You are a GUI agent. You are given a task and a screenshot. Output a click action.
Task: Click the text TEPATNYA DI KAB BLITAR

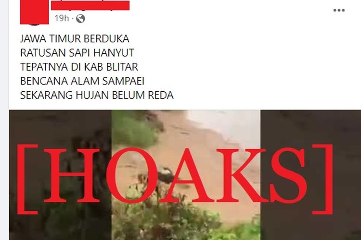(79, 67)
